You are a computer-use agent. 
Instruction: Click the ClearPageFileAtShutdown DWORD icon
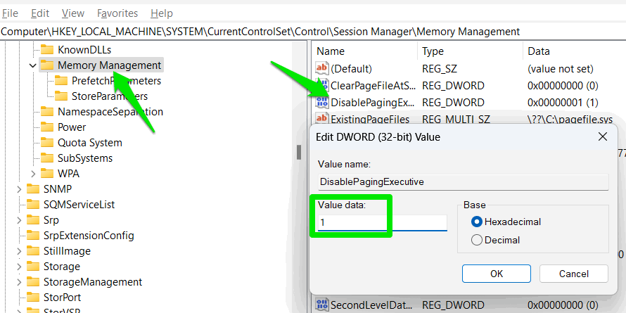click(323, 86)
